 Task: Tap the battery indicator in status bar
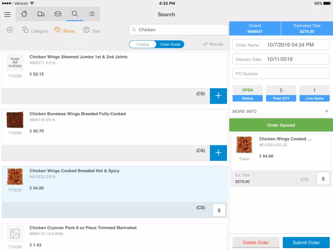point(327,4)
